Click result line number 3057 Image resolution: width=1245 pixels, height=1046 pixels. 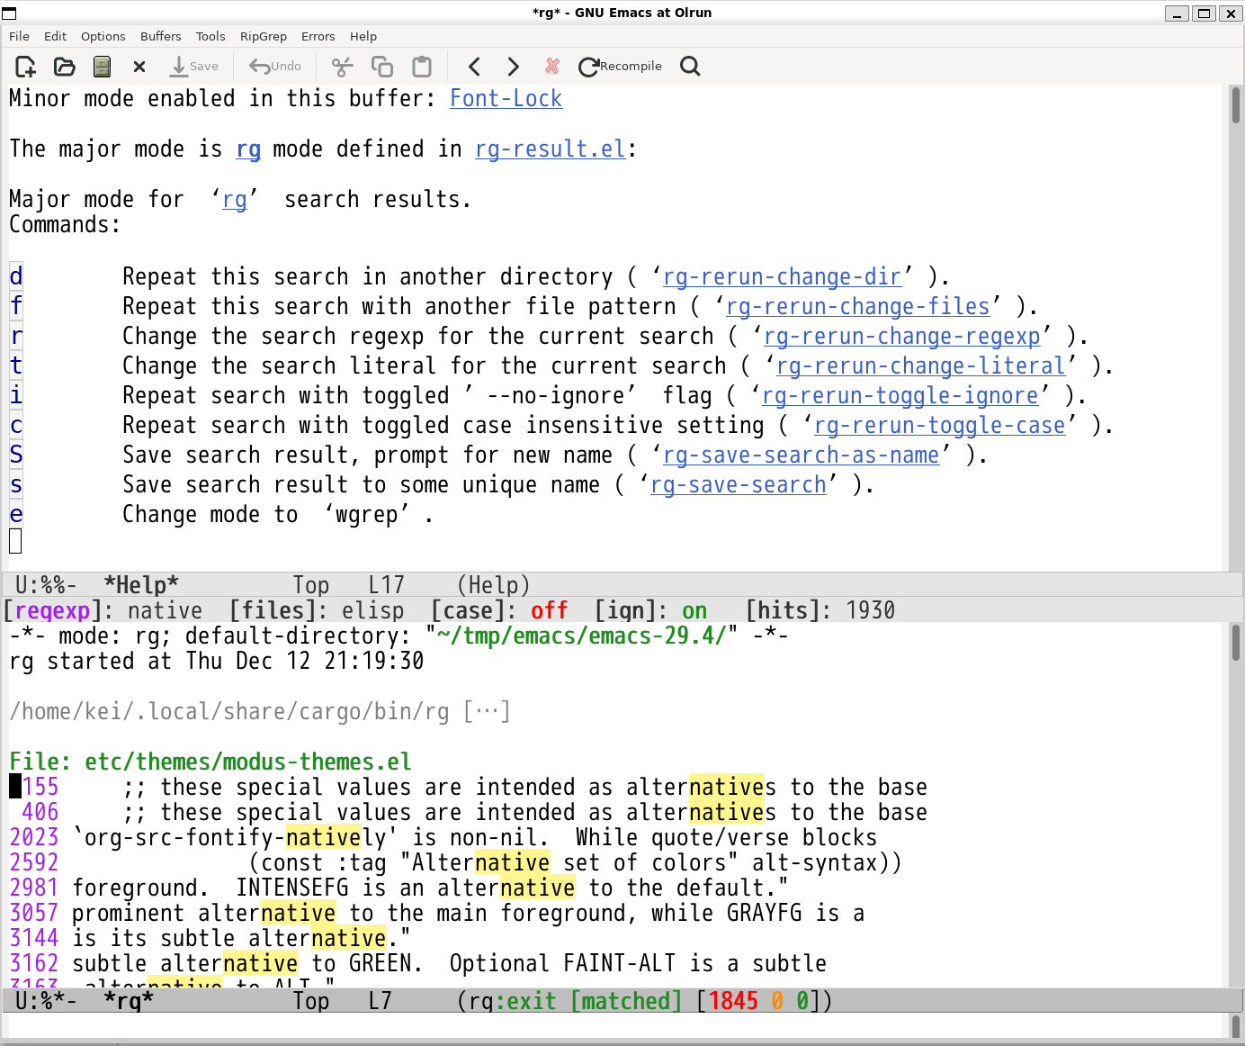pyautogui.click(x=34, y=914)
